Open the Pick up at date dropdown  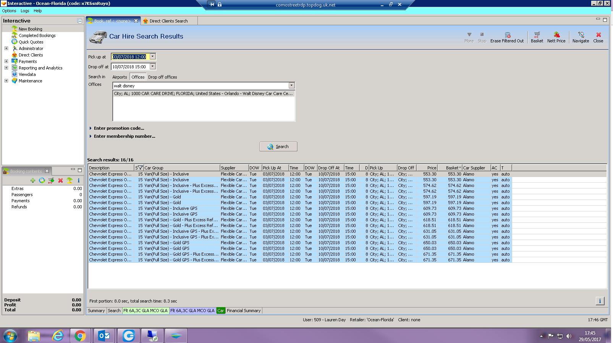click(153, 56)
